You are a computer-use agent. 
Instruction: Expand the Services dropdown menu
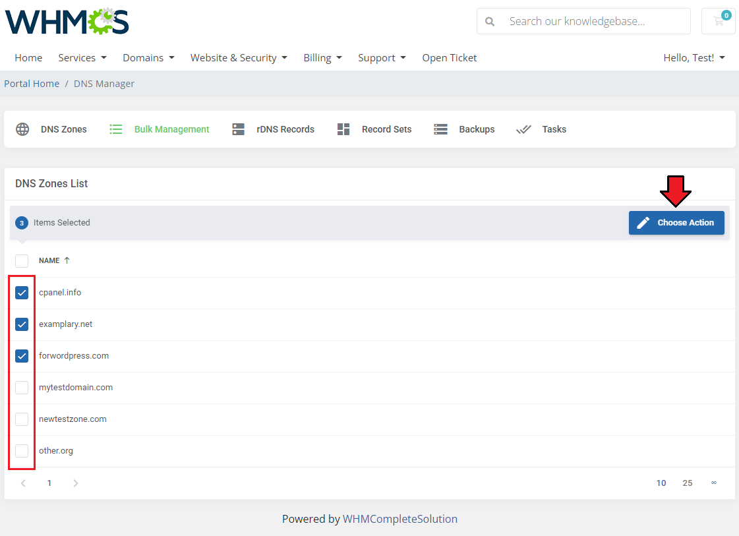(82, 57)
